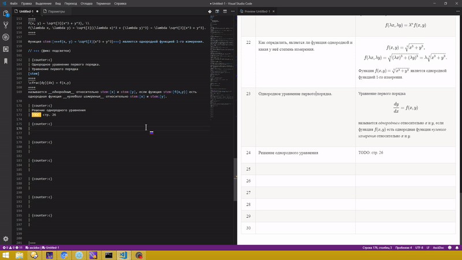
Task: Click the Visual Studio Code taskbar icon
Action: click(124, 255)
